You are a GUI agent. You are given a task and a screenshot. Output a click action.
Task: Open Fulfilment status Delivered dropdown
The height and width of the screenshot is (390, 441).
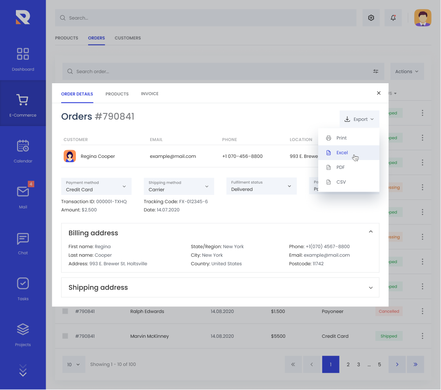261,186
